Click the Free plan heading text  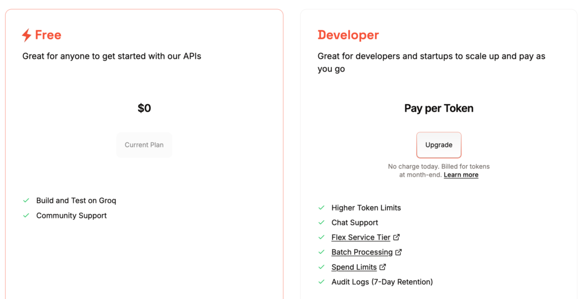coord(48,35)
